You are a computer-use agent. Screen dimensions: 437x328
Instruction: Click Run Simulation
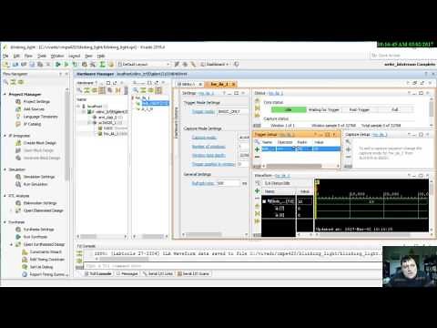[36, 184]
